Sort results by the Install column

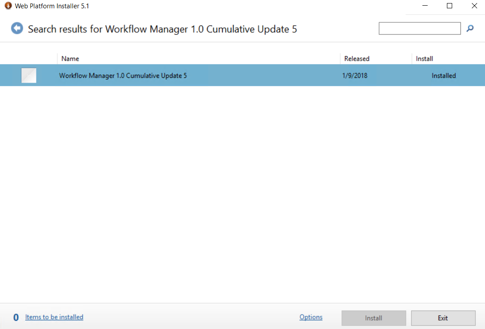tap(424, 58)
